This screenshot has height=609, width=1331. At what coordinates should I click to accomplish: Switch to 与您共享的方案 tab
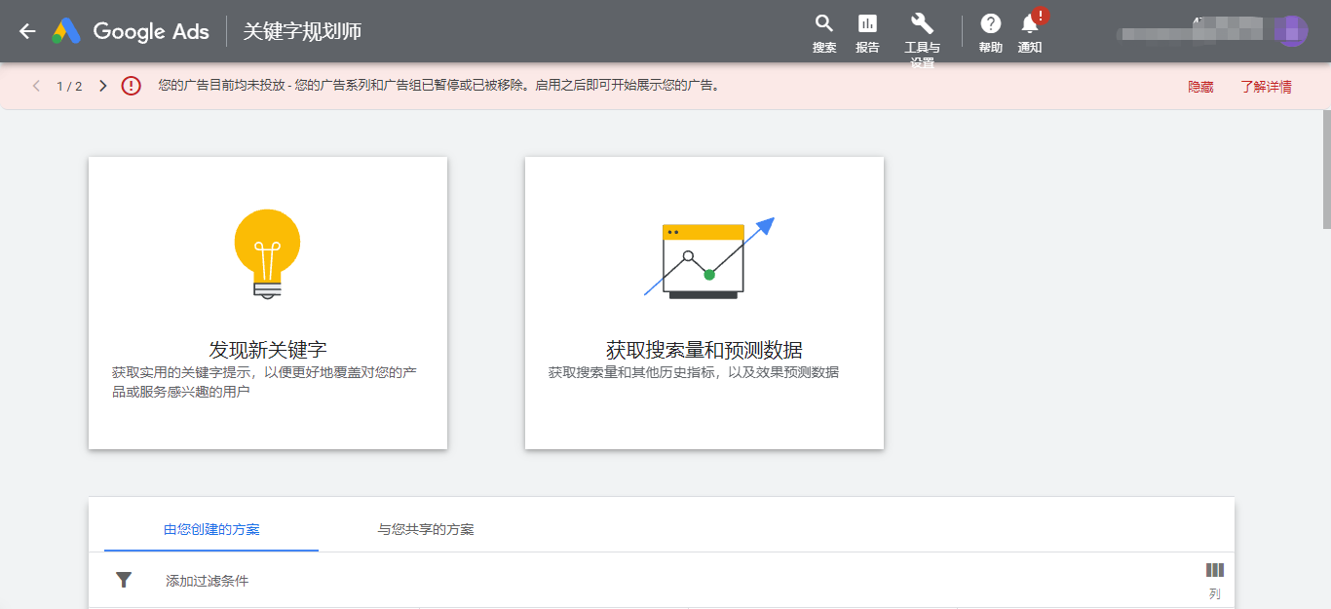pos(426,530)
